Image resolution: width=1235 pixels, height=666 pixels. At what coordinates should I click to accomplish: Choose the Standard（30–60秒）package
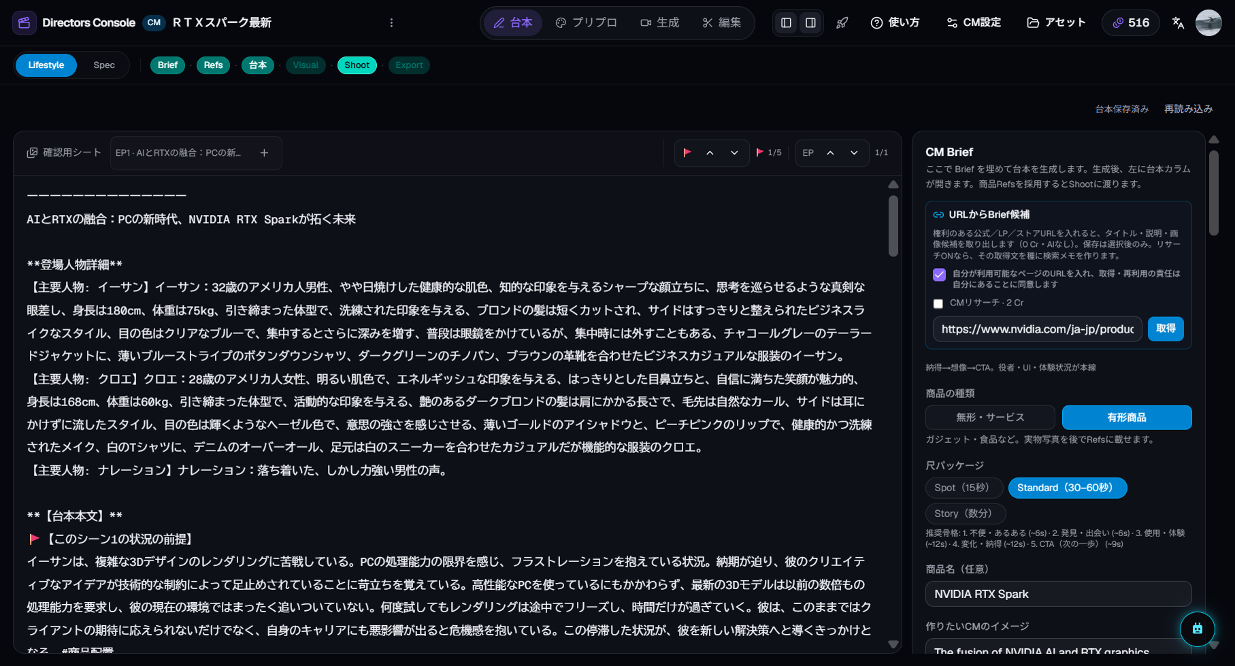point(1067,488)
